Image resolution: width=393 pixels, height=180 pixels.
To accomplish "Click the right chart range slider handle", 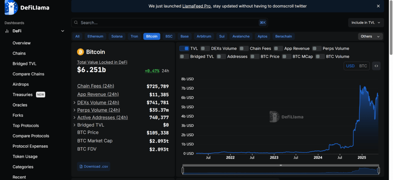I will [x=379, y=170].
